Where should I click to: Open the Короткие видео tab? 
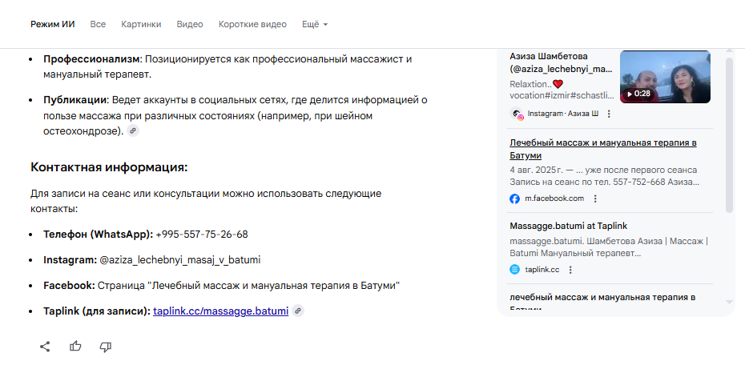tap(252, 24)
